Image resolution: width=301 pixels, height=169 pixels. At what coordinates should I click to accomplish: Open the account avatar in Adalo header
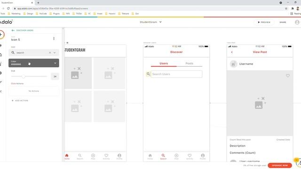pos(297,22)
